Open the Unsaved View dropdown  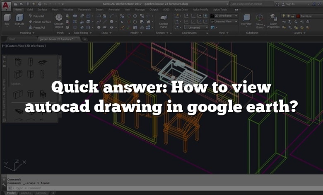[x=224, y=22]
